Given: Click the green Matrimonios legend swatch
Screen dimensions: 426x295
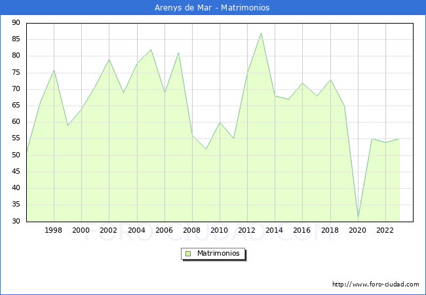Looking at the screenshot, I should 188,253.
